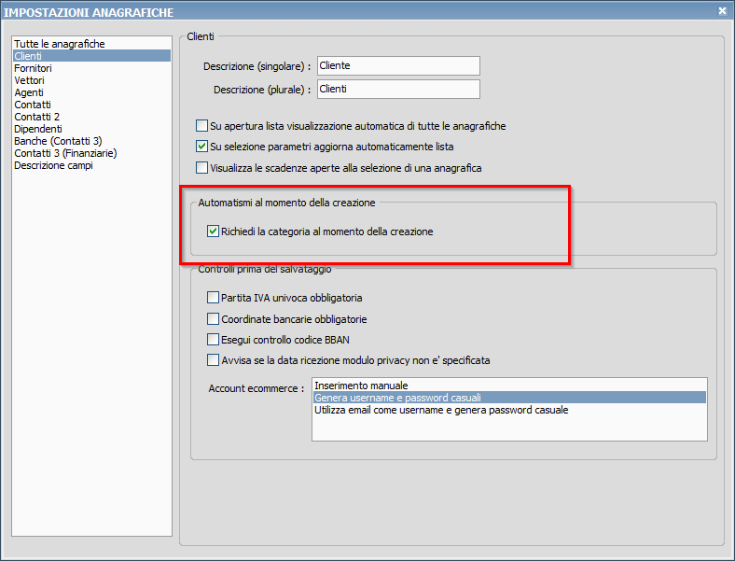Uncheck 'Su selezione parametri aggiorna automaticamente lista'
The width and height of the screenshot is (735, 561).
tap(201, 147)
